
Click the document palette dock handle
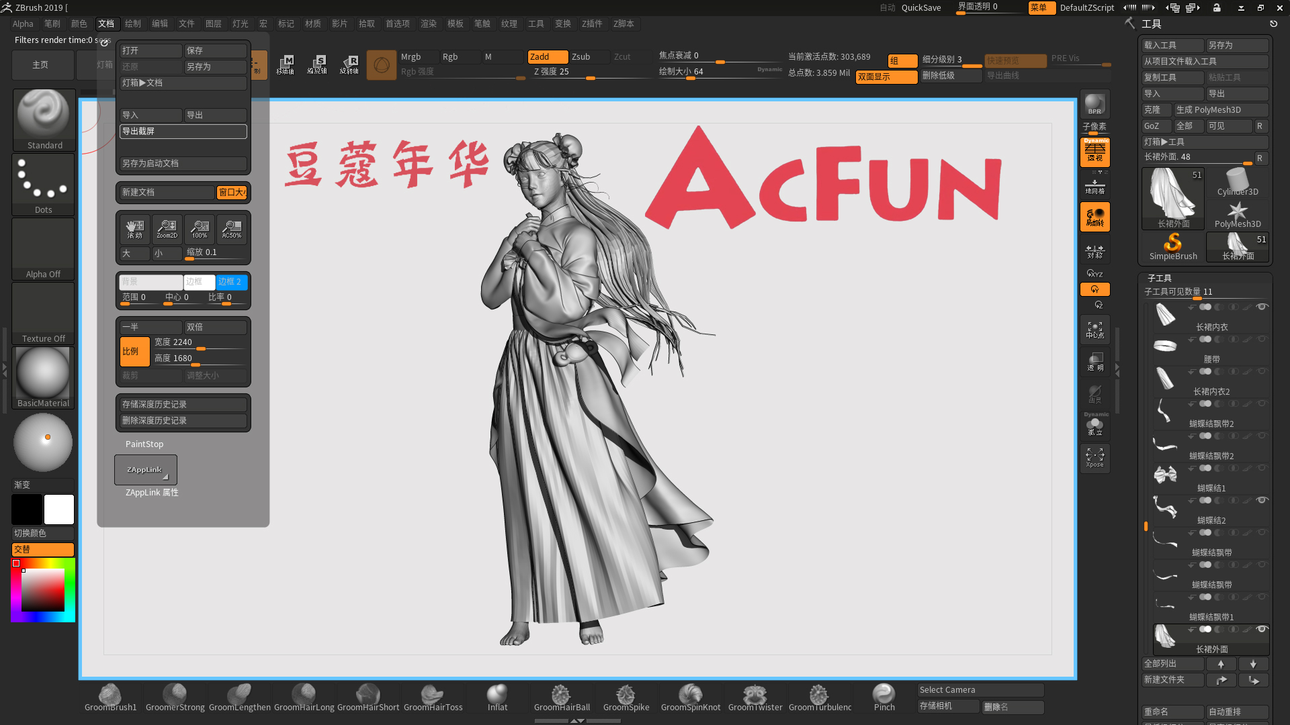coord(105,42)
